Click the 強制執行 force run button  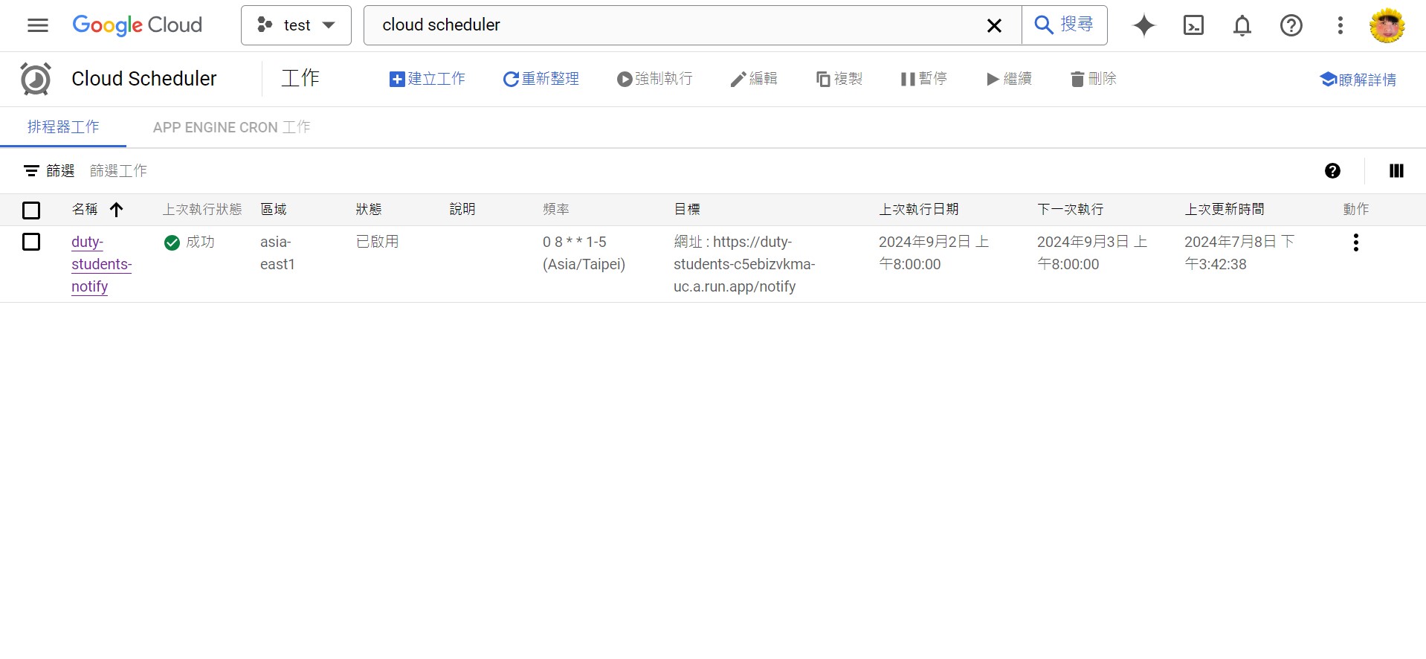[x=654, y=79]
